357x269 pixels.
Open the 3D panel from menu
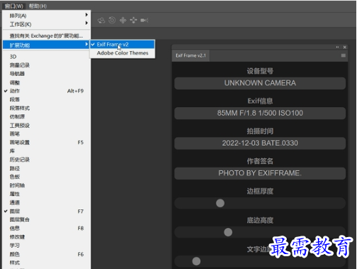[x=47, y=57]
